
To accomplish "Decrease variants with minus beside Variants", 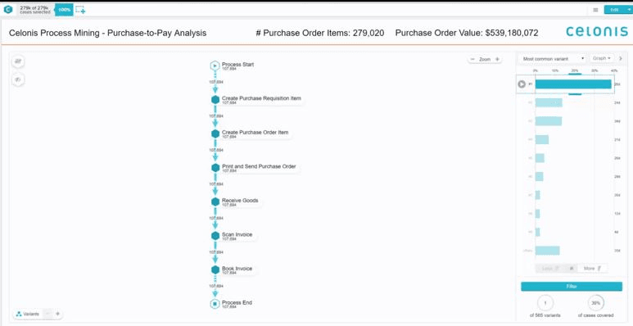I will point(47,314).
